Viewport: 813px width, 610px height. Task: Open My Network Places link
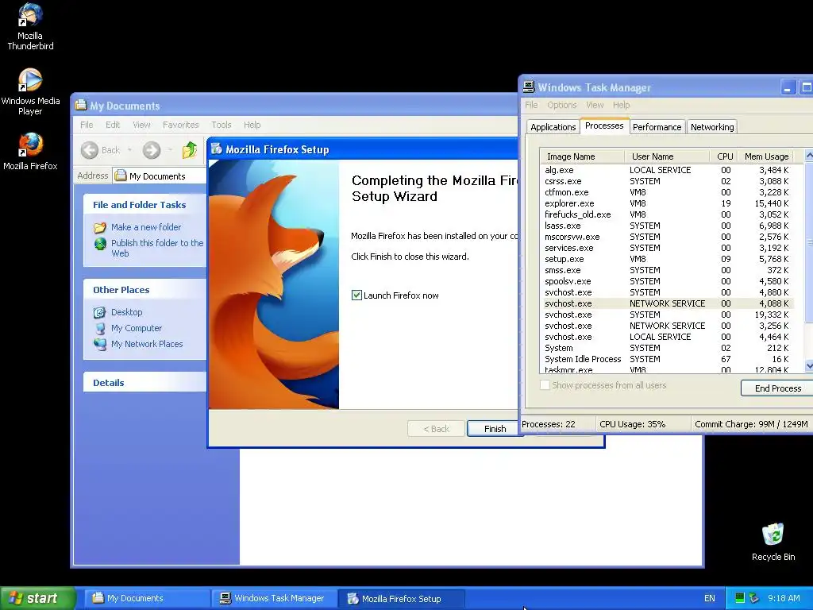tap(147, 344)
